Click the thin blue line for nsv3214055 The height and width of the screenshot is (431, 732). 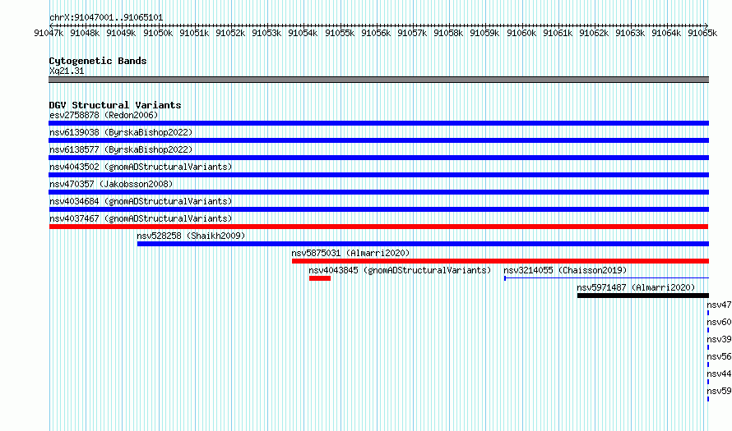(606, 278)
